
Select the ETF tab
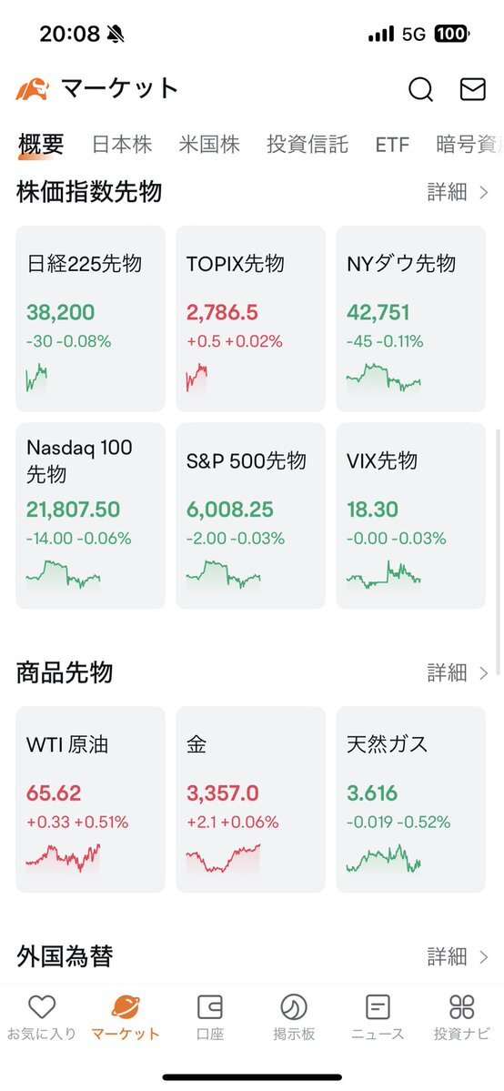(392, 145)
